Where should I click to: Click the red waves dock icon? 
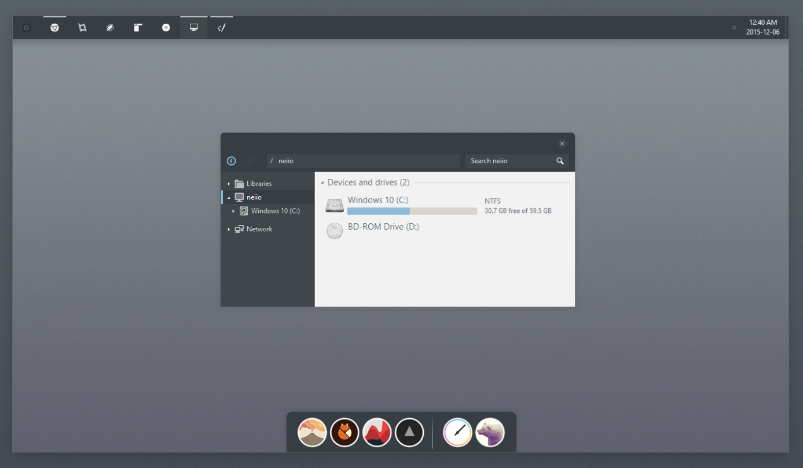(x=377, y=433)
